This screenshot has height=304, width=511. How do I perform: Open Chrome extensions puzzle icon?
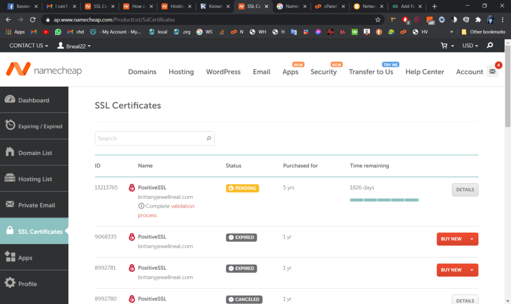click(478, 20)
